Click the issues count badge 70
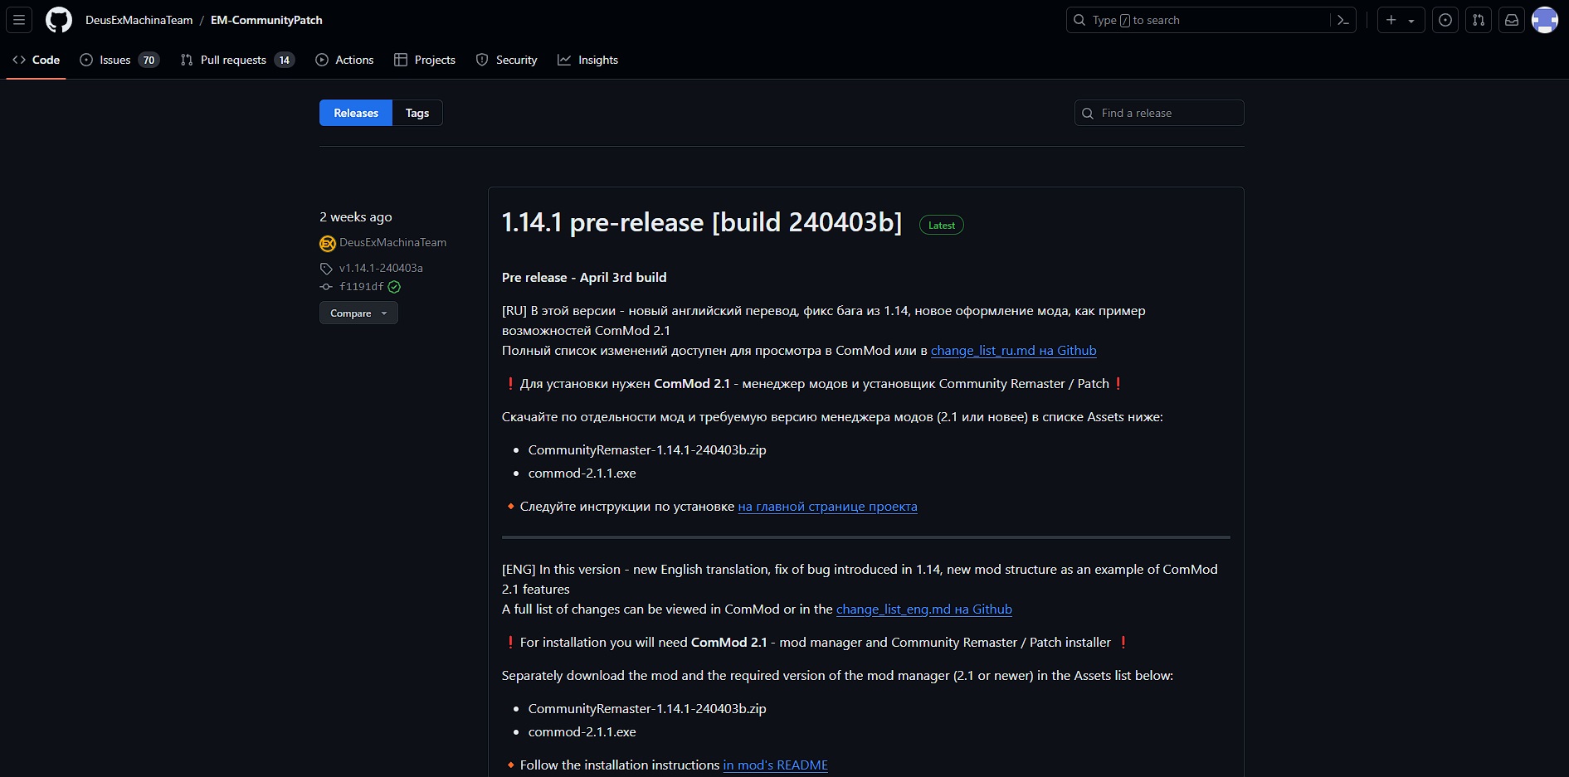 pyautogui.click(x=149, y=60)
